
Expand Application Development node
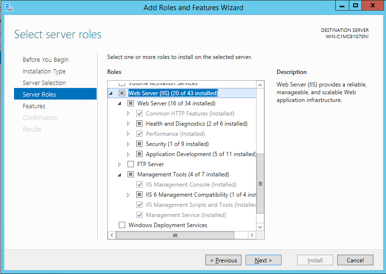[x=128, y=154]
